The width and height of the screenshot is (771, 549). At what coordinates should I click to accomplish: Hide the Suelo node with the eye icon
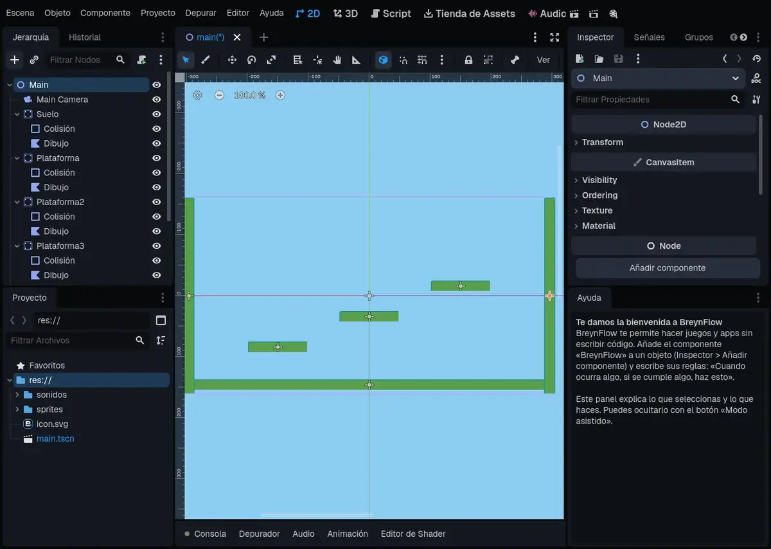[156, 114]
